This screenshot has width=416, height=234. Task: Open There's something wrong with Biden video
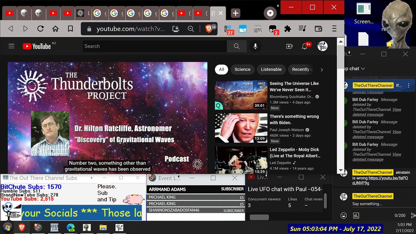[x=241, y=128]
